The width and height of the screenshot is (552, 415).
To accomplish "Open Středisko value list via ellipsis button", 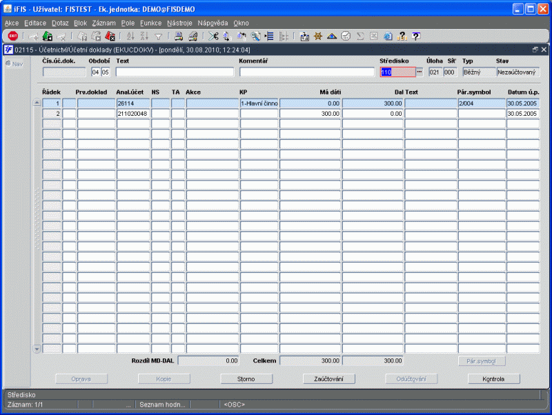I will pyautogui.click(x=420, y=72).
